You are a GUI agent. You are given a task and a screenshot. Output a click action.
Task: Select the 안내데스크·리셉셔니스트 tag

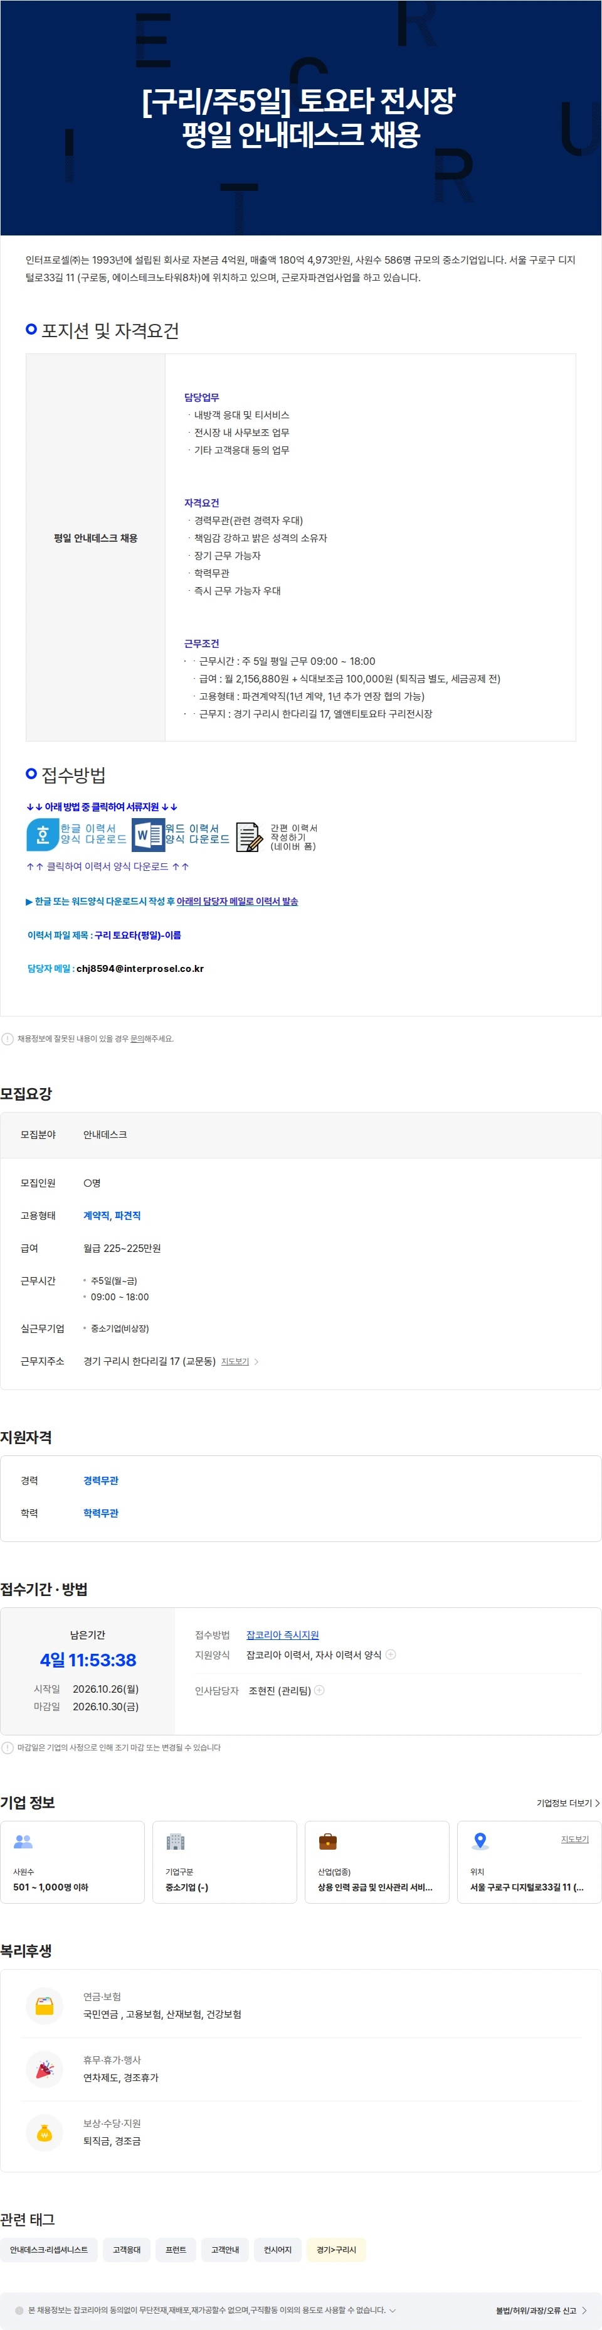(x=49, y=2250)
